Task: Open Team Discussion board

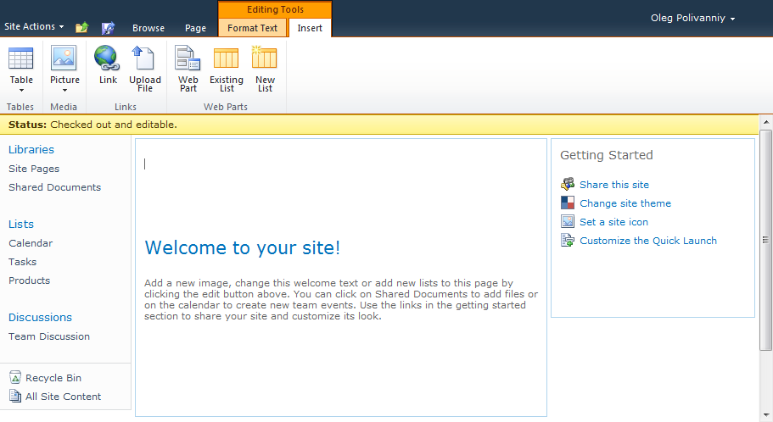Action: point(49,336)
